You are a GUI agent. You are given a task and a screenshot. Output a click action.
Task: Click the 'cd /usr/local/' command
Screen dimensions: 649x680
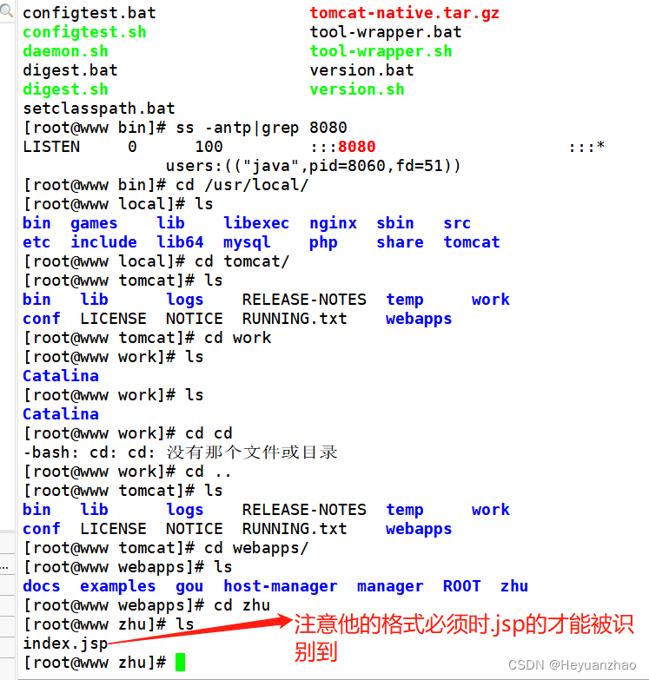click(x=242, y=185)
